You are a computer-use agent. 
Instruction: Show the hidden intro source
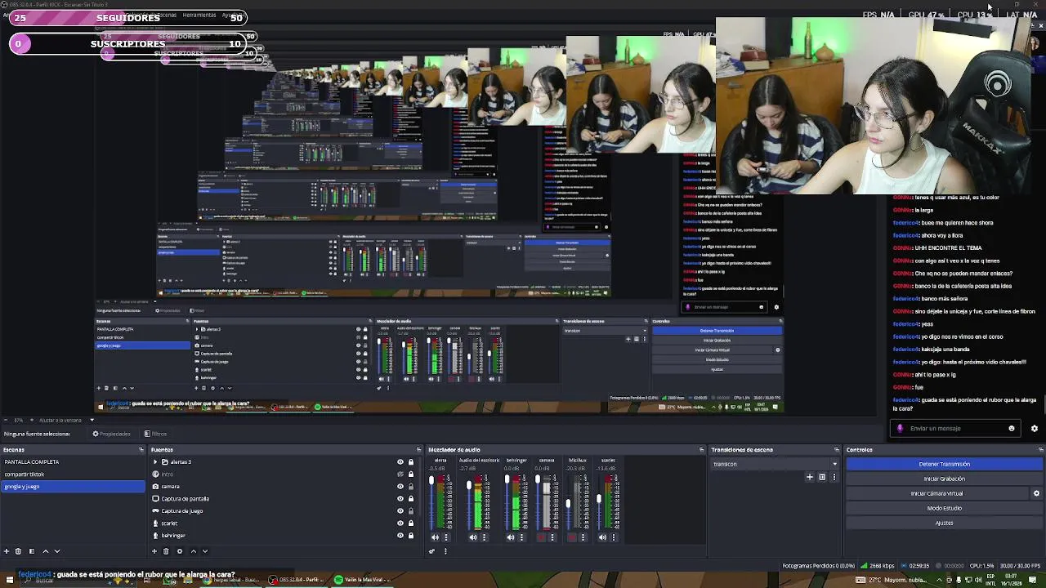coord(400,474)
